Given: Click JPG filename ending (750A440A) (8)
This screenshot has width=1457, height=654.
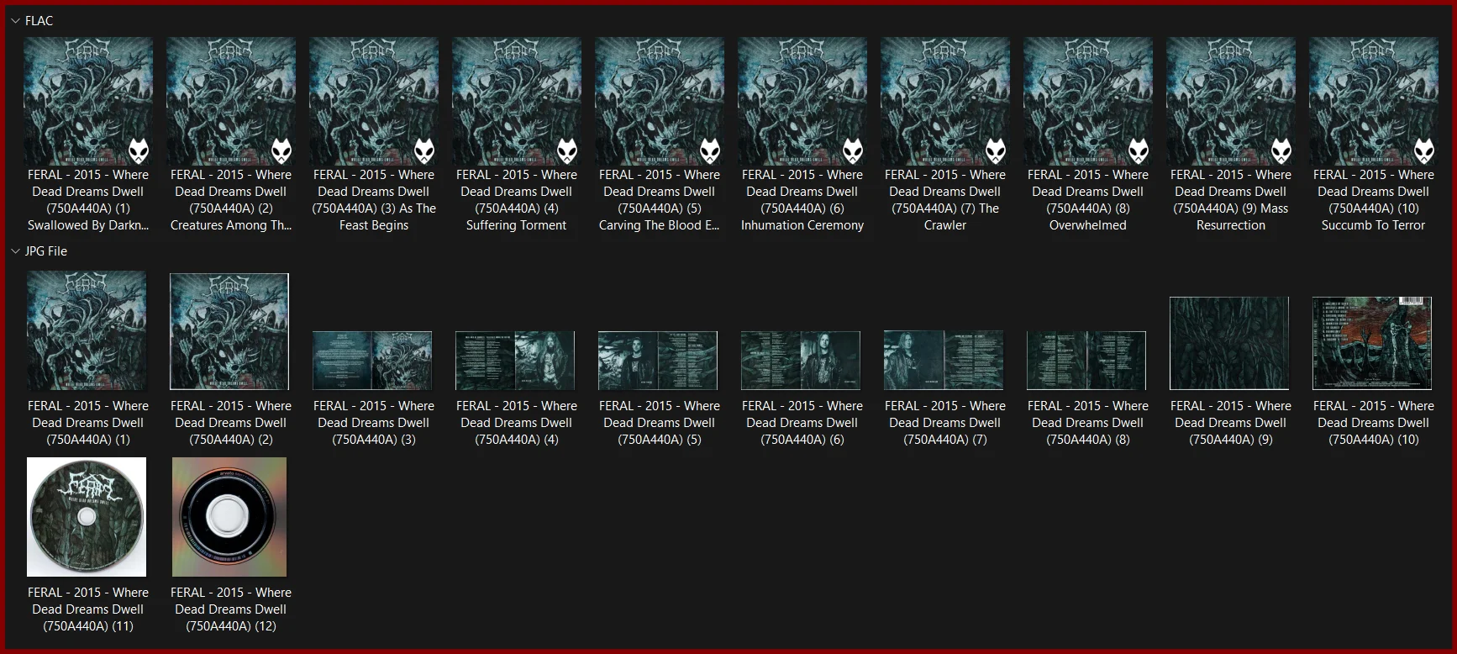Looking at the screenshot, I should pyautogui.click(x=1088, y=423).
